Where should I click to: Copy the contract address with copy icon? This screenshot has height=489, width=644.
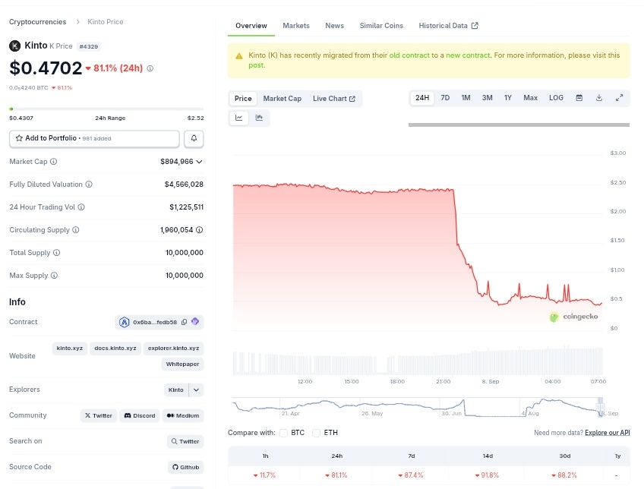click(184, 322)
